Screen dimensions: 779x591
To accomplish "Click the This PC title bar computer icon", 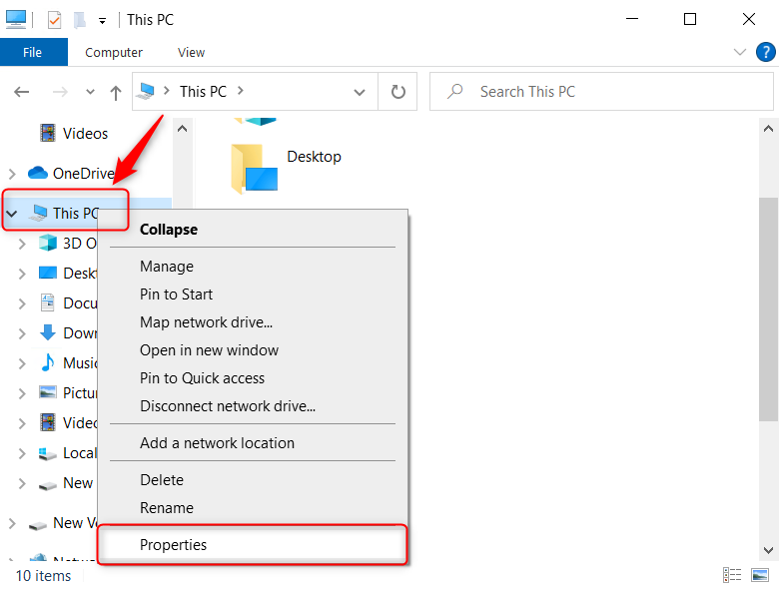I will point(16,19).
